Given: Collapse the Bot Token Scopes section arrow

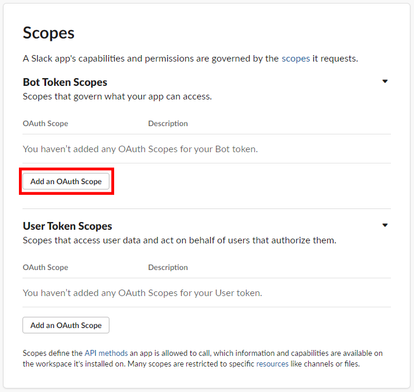Looking at the screenshot, I should coord(385,82).
